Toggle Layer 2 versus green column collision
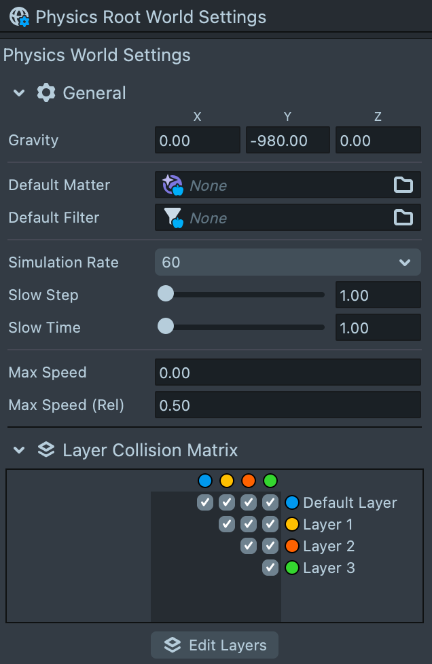This screenshot has height=664, width=432. point(270,546)
